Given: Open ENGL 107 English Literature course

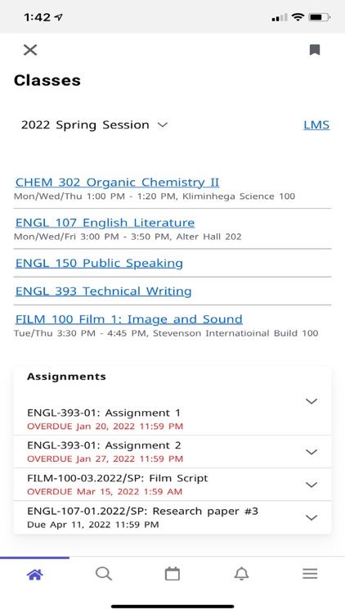Looking at the screenshot, I should click(x=105, y=223).
